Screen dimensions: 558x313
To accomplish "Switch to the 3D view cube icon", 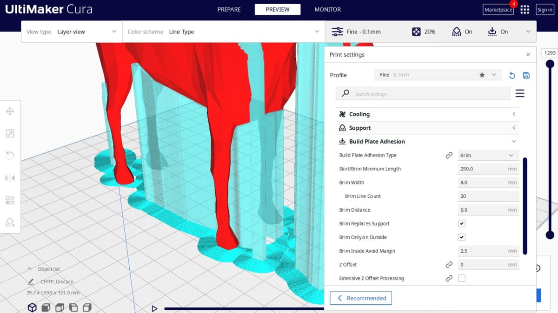I will [32, 307].
